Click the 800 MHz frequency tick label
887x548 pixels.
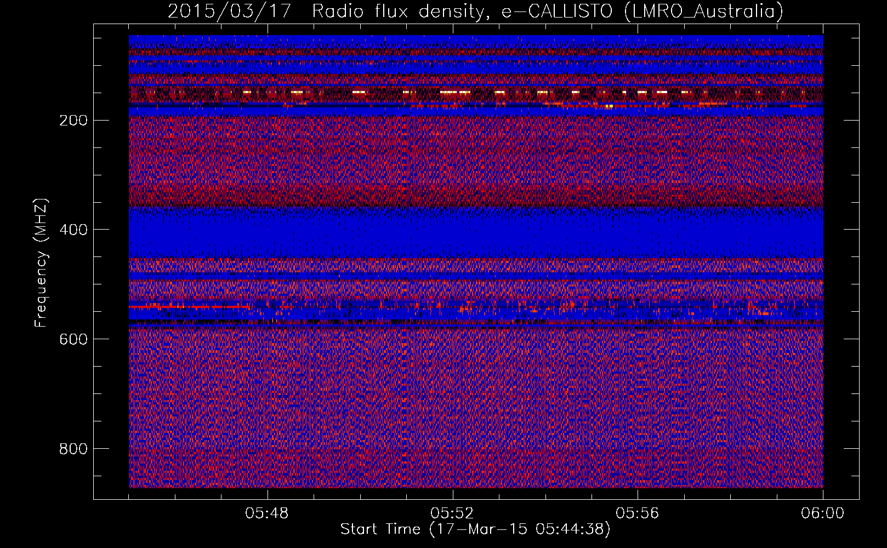pyautogui.click(x=73, y=449)
